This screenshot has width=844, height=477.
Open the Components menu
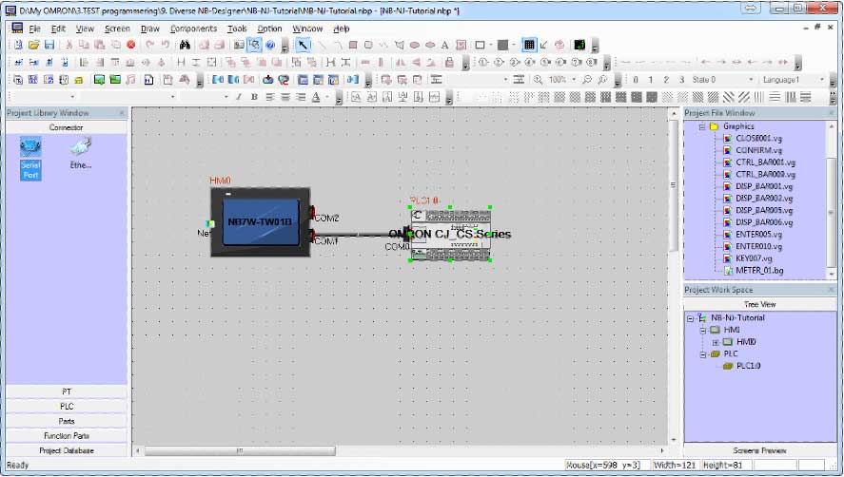pyautogui.click(x=193, y=29)
